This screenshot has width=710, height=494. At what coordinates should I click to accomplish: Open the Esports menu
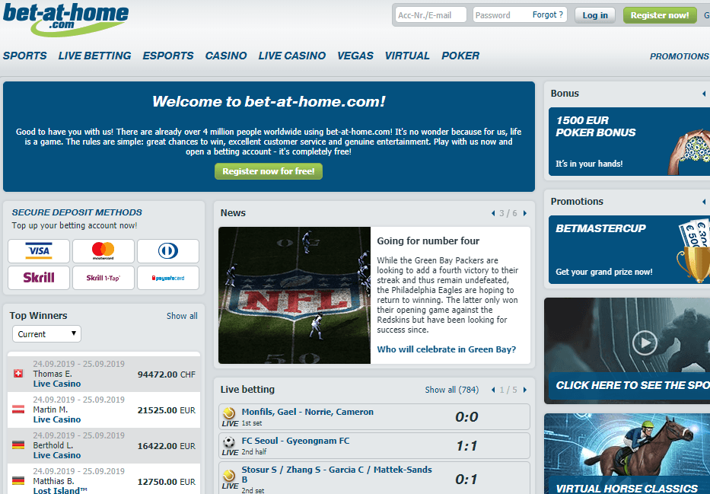168,56
